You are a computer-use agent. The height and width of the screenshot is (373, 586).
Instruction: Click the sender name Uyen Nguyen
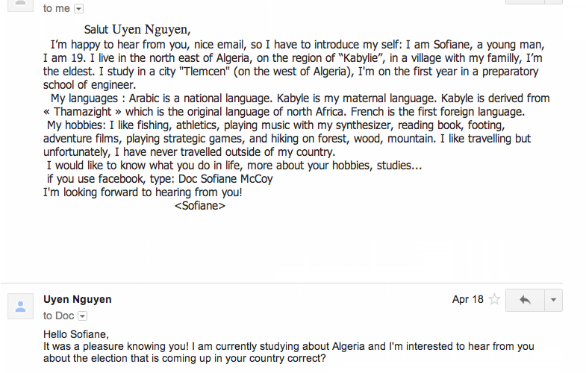pyautogui.click(x=78, y=299)
